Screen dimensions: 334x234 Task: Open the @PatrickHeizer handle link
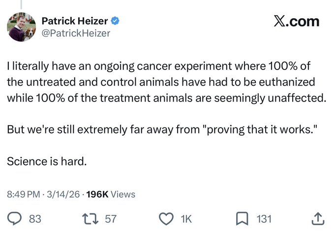75,33
